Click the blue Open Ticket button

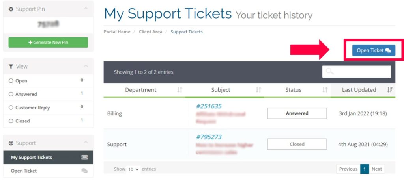(x=374, y=50)
